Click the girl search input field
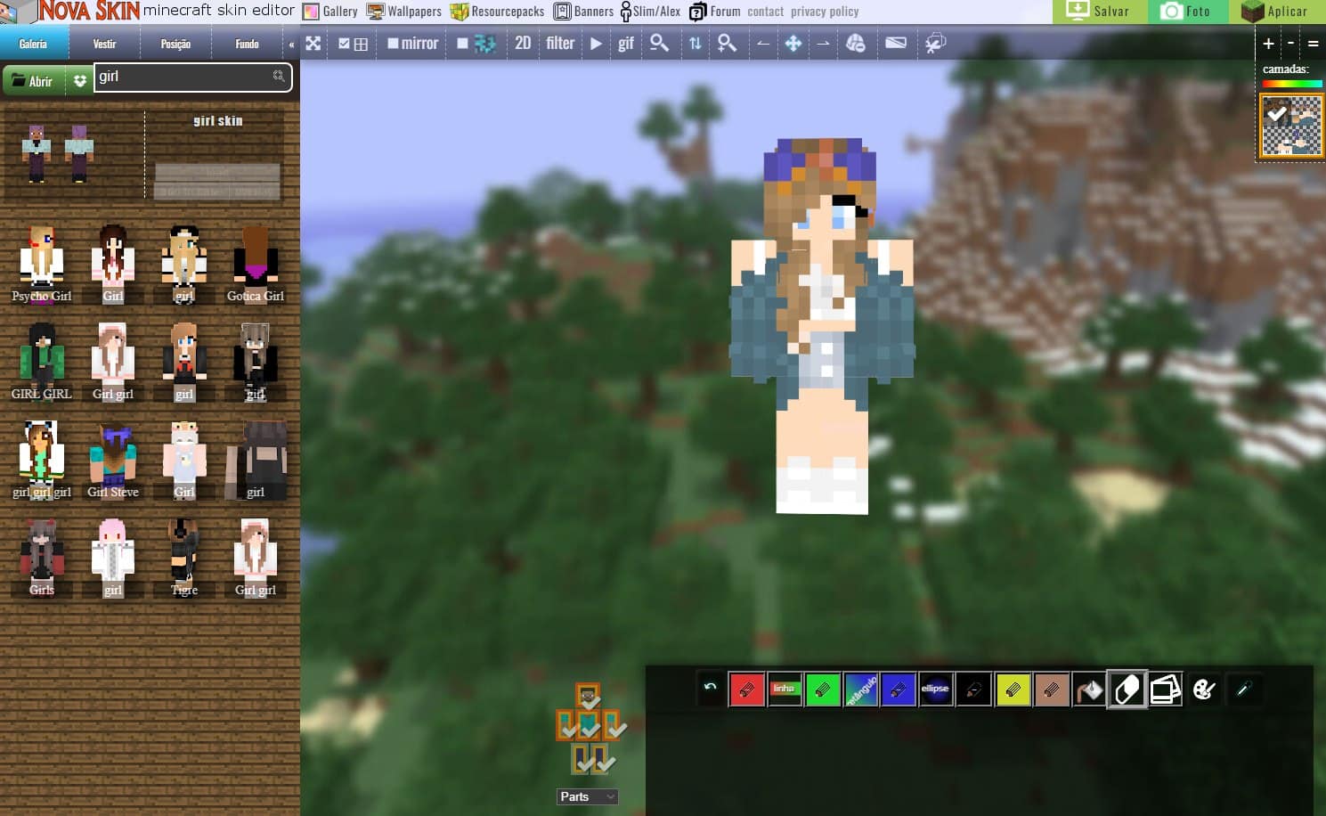 pos(178,78)
